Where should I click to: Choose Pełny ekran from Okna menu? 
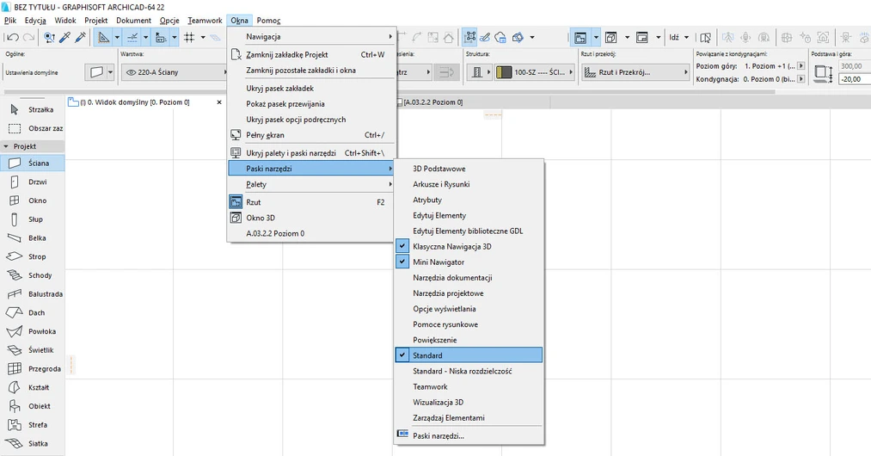[311, 135]
